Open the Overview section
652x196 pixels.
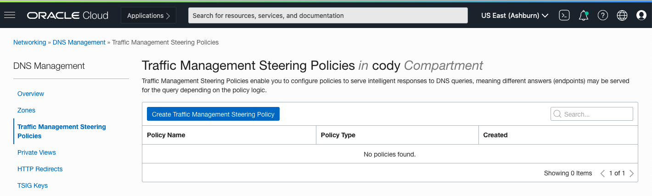tap(31, 94)
